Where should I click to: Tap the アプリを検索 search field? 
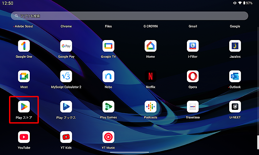[129, 16]
